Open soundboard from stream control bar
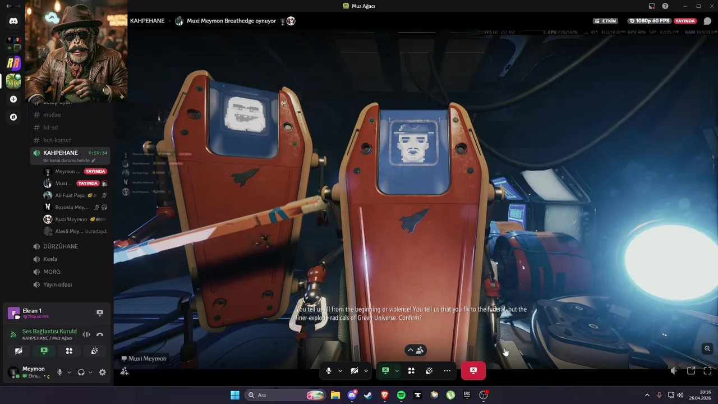 pyautogui.click(x=429, y=371)
